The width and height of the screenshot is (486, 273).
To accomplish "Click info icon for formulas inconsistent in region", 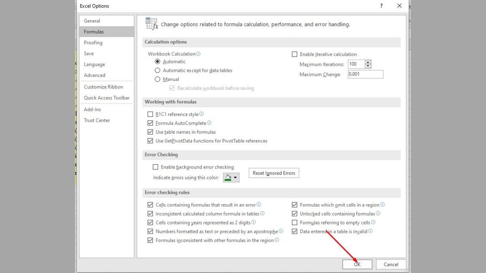I will (x=277, y=240).
